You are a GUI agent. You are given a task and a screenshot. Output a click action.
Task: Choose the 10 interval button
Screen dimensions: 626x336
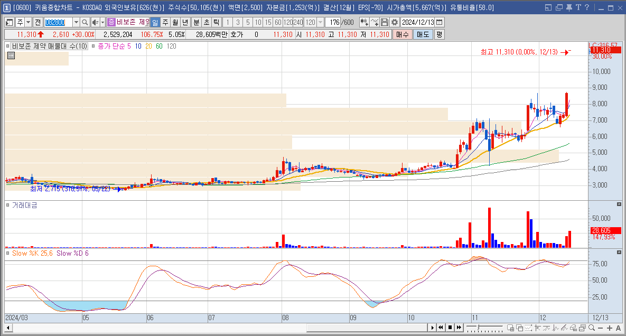point(258,22)
